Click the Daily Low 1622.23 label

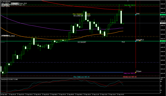130,73
